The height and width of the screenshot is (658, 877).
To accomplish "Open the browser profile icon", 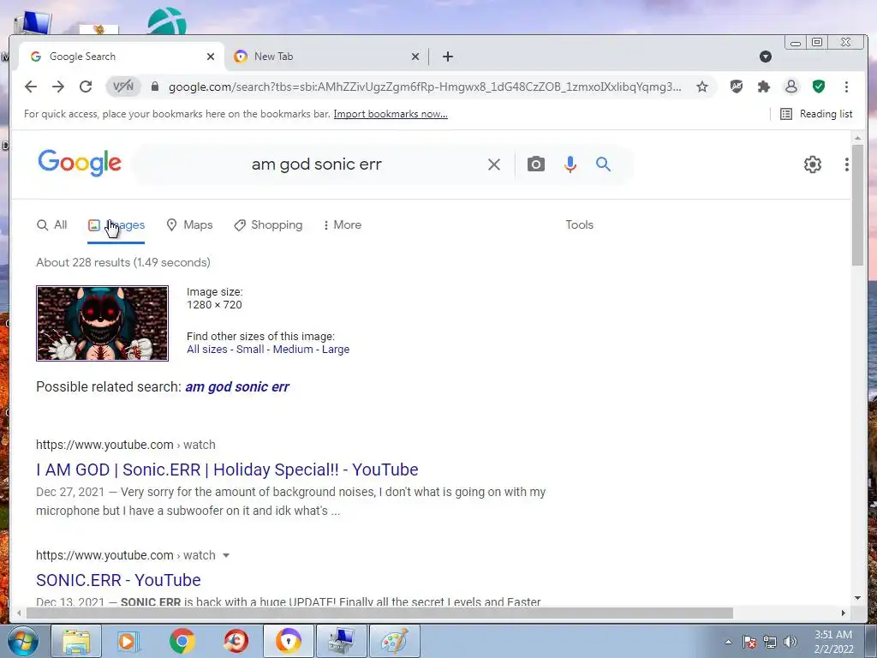I will (790, 87).
